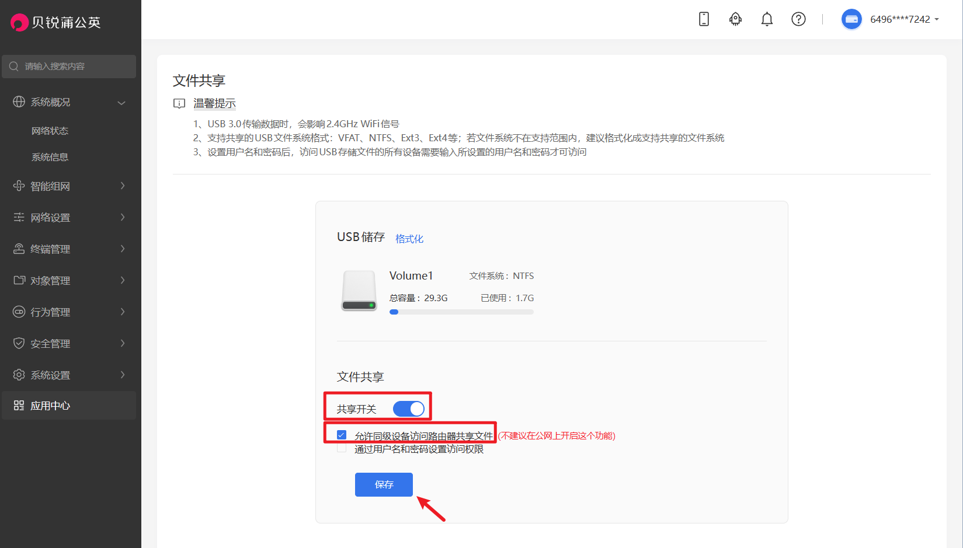
Task: Click the rocket icon in header
Action: [x=735, y=19]
